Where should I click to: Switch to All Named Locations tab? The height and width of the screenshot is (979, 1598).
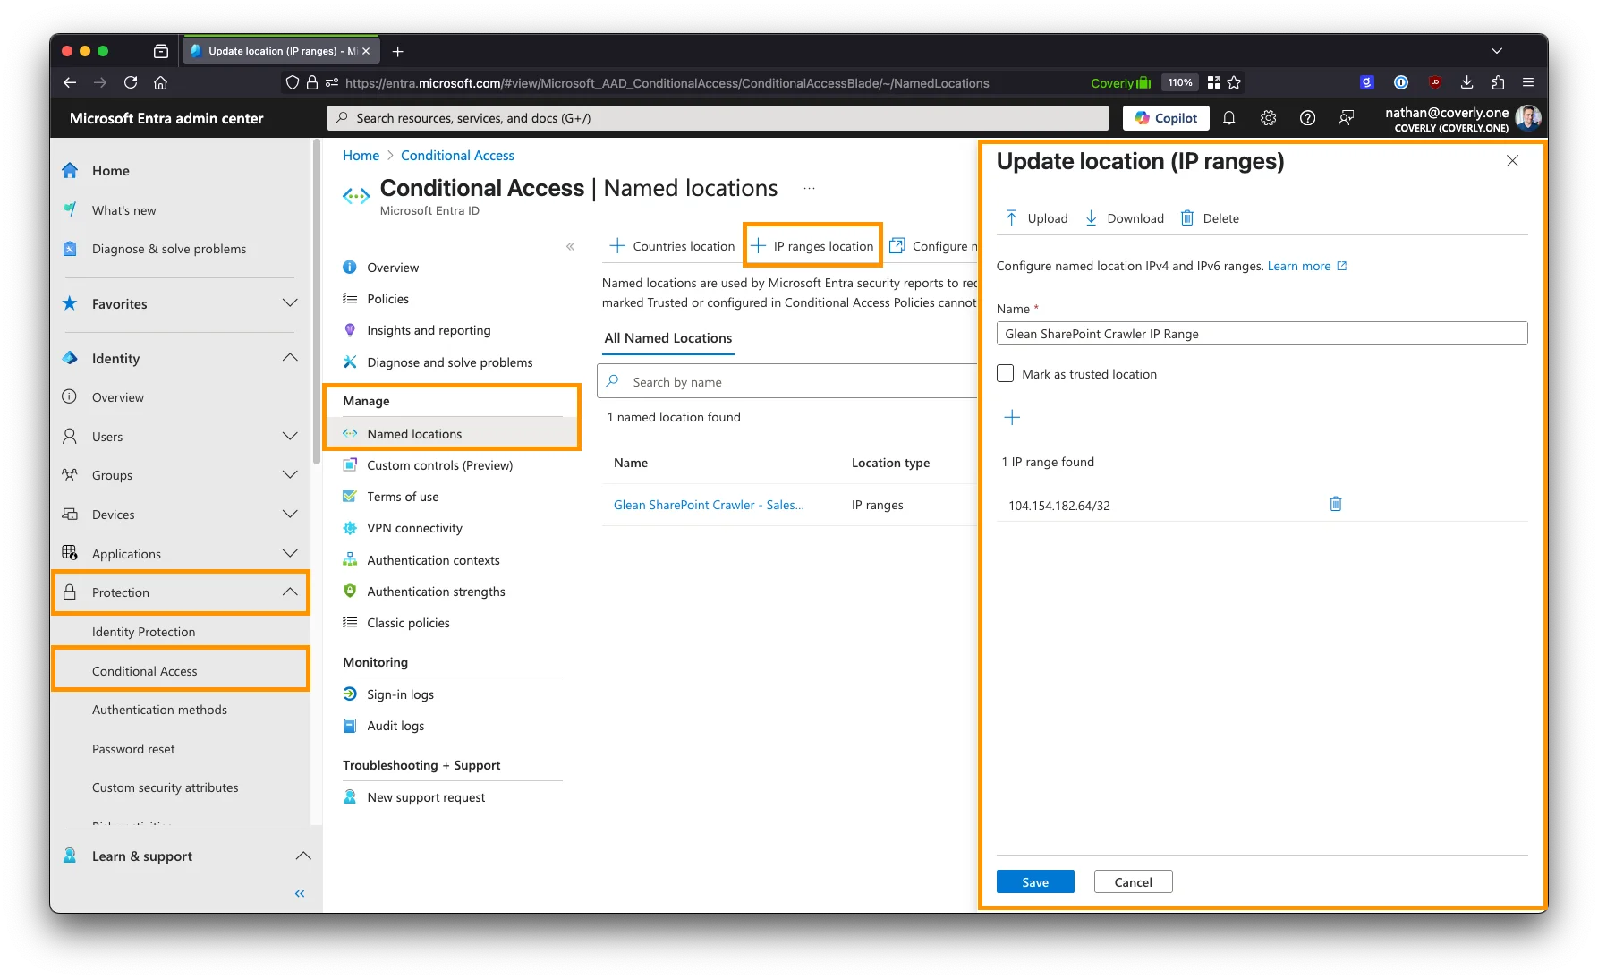point(667,338)
